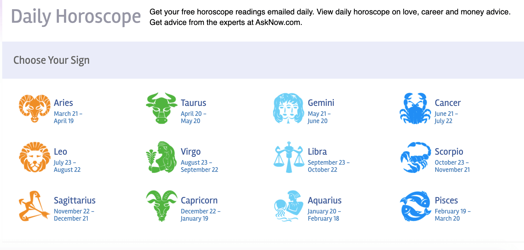Select the Libra scales icon

289,157
